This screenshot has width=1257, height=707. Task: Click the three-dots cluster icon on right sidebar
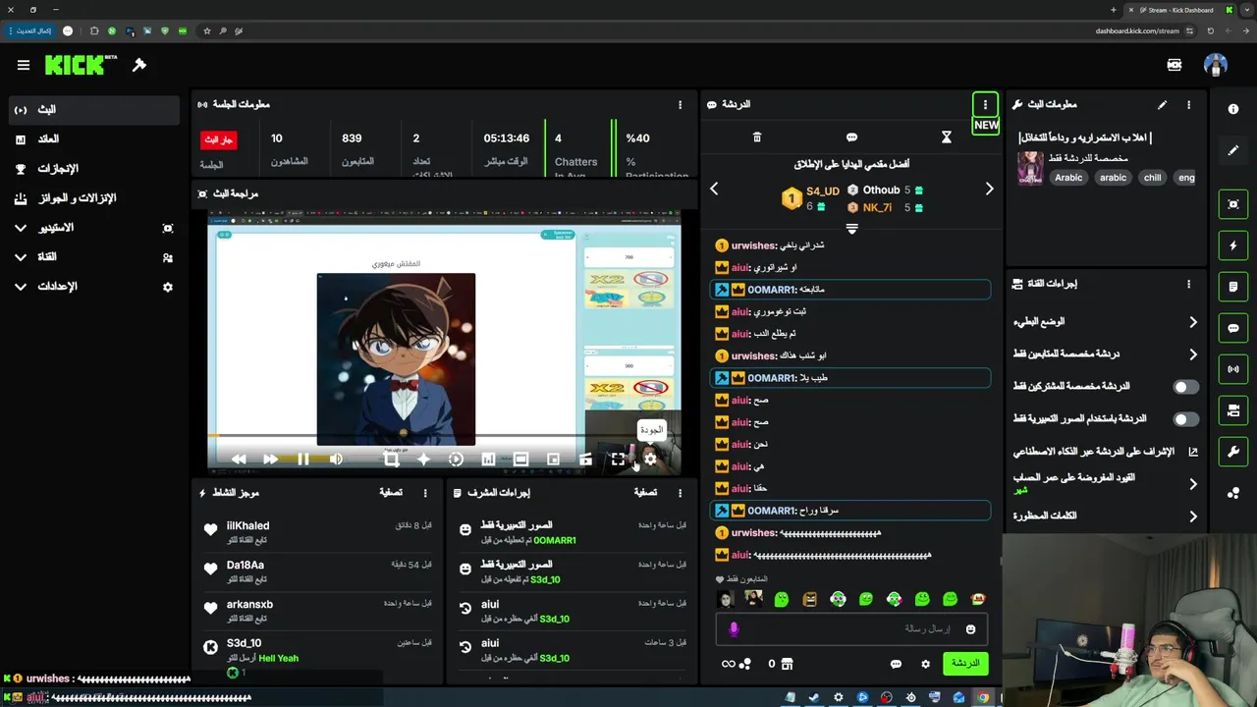(x=1233, y=493)
